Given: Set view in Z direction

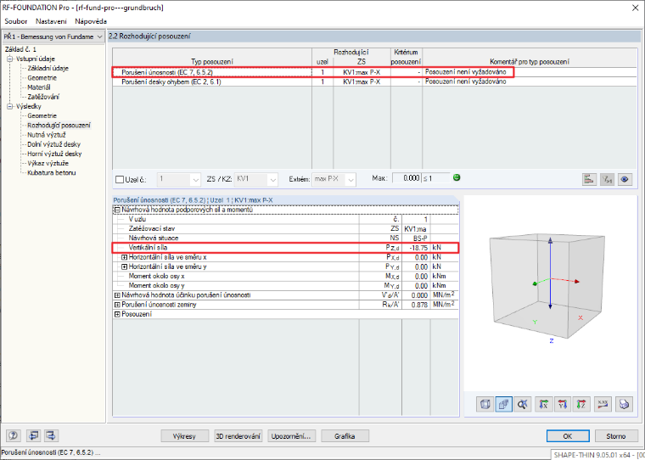Looking at the screenshot, I should click(581, 404).
